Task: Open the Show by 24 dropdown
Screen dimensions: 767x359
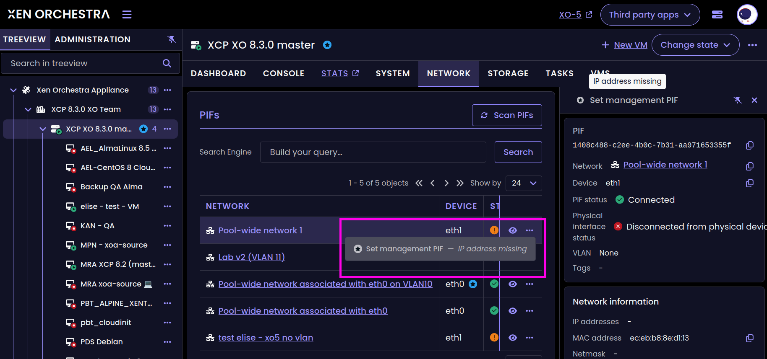Action: coord(524,183)
